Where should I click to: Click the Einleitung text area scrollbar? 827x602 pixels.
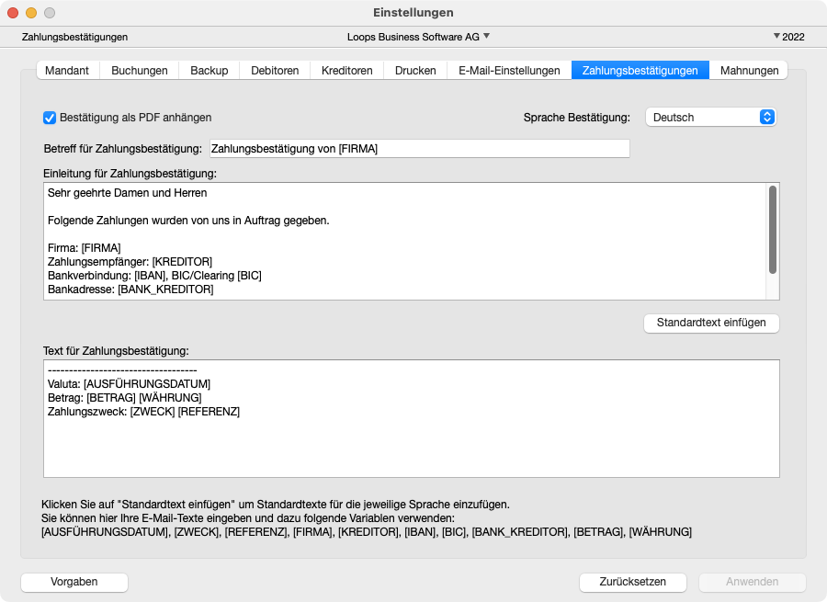pyautogui.click(x=773, y=230)
